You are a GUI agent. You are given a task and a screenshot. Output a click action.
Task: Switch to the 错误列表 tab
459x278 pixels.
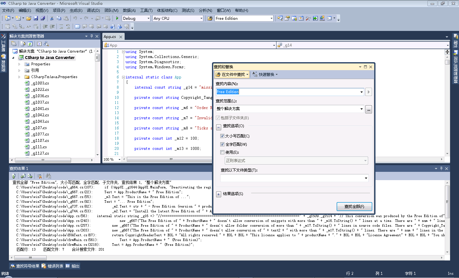[53, 266]
